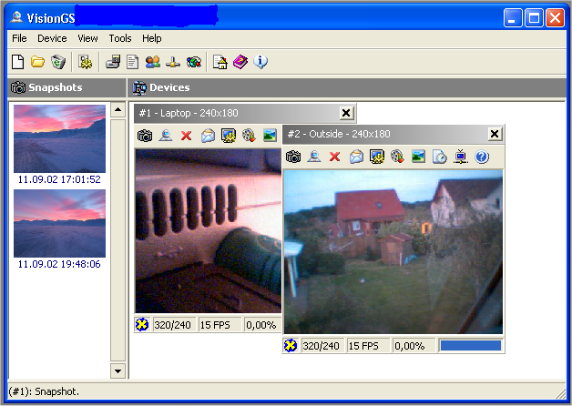Click the yellow-blue status icon under #1 Laptop
The height and width of the screenshot is (406, 572).
point(142,324)
